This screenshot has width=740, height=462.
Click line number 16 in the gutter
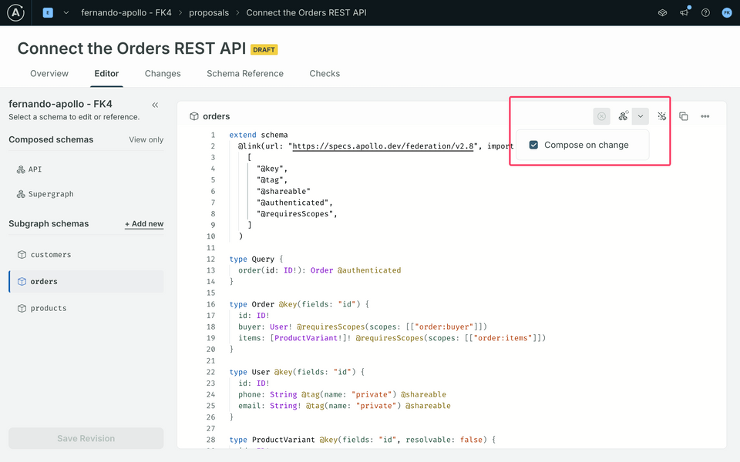(210, 305)
